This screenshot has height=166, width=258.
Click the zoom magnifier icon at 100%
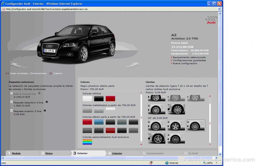(204, 163)
